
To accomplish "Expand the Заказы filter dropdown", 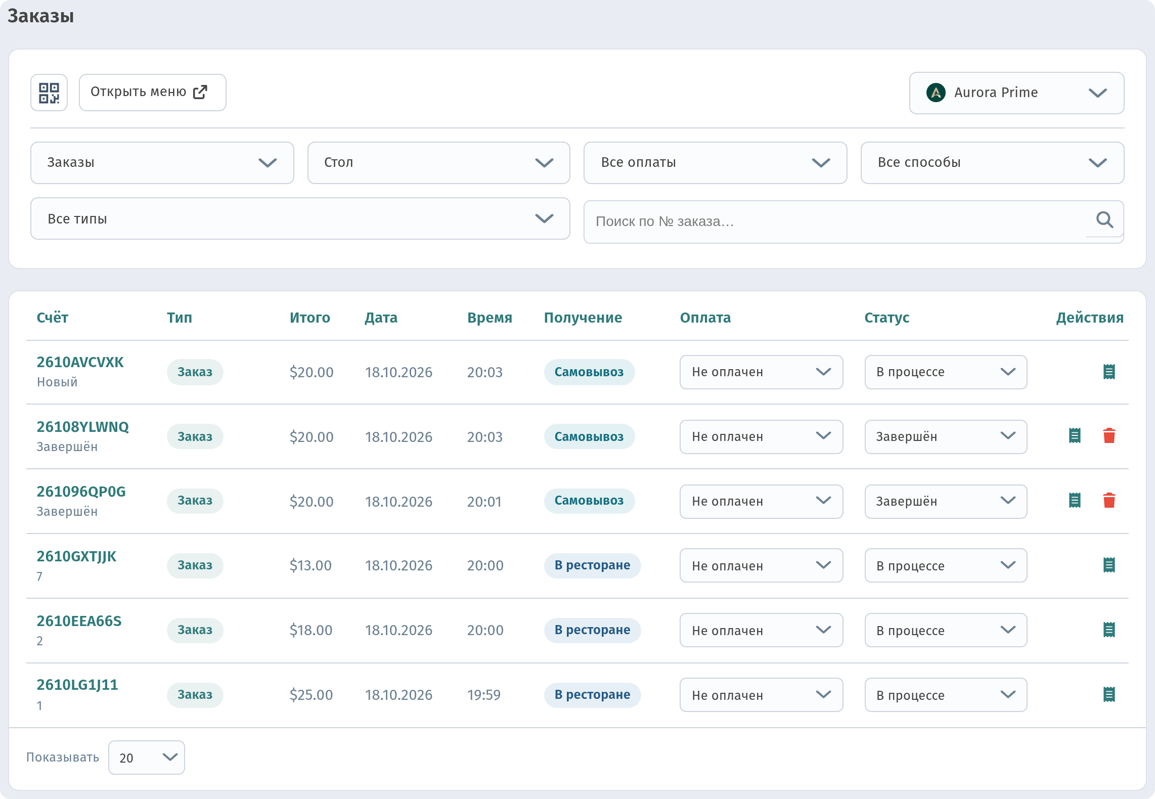I will tap(162, 163).
